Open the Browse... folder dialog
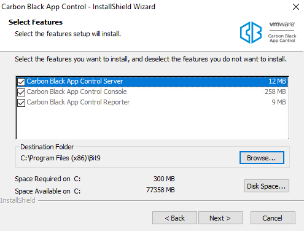 [x=262, y=158]
